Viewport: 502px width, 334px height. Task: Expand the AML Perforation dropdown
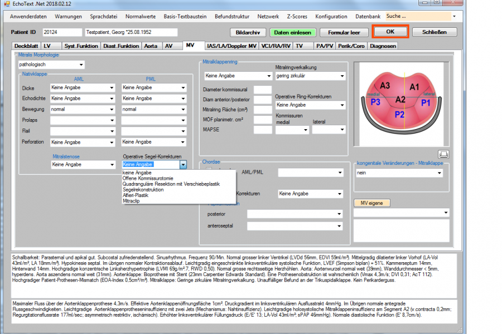tap(83, 143)
